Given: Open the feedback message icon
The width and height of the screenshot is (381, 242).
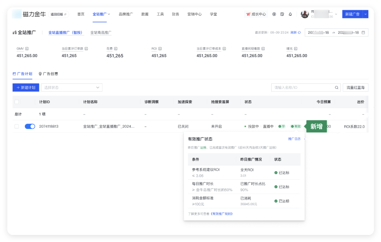Looking at the screenshot, I should 282,14.
